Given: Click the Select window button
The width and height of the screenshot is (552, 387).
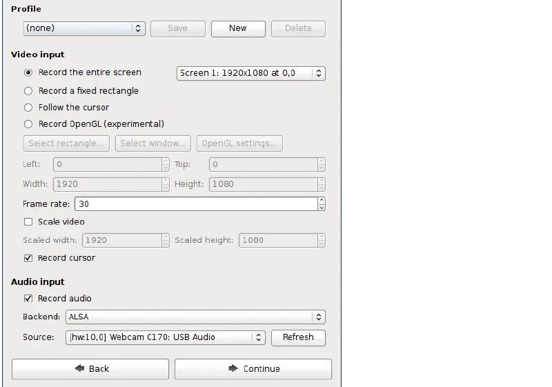Looking at the screenshot, I should [153, 143].
